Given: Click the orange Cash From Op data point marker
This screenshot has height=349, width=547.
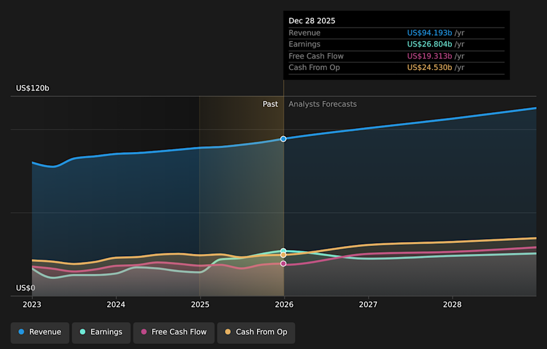Looking at the screenshot, I should 283,255.
